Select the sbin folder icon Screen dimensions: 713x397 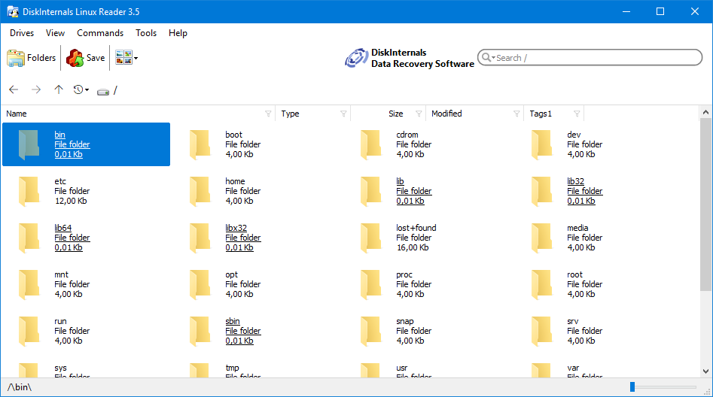200,332
